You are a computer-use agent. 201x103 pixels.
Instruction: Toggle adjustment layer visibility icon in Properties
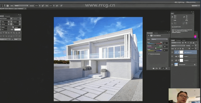163,68
